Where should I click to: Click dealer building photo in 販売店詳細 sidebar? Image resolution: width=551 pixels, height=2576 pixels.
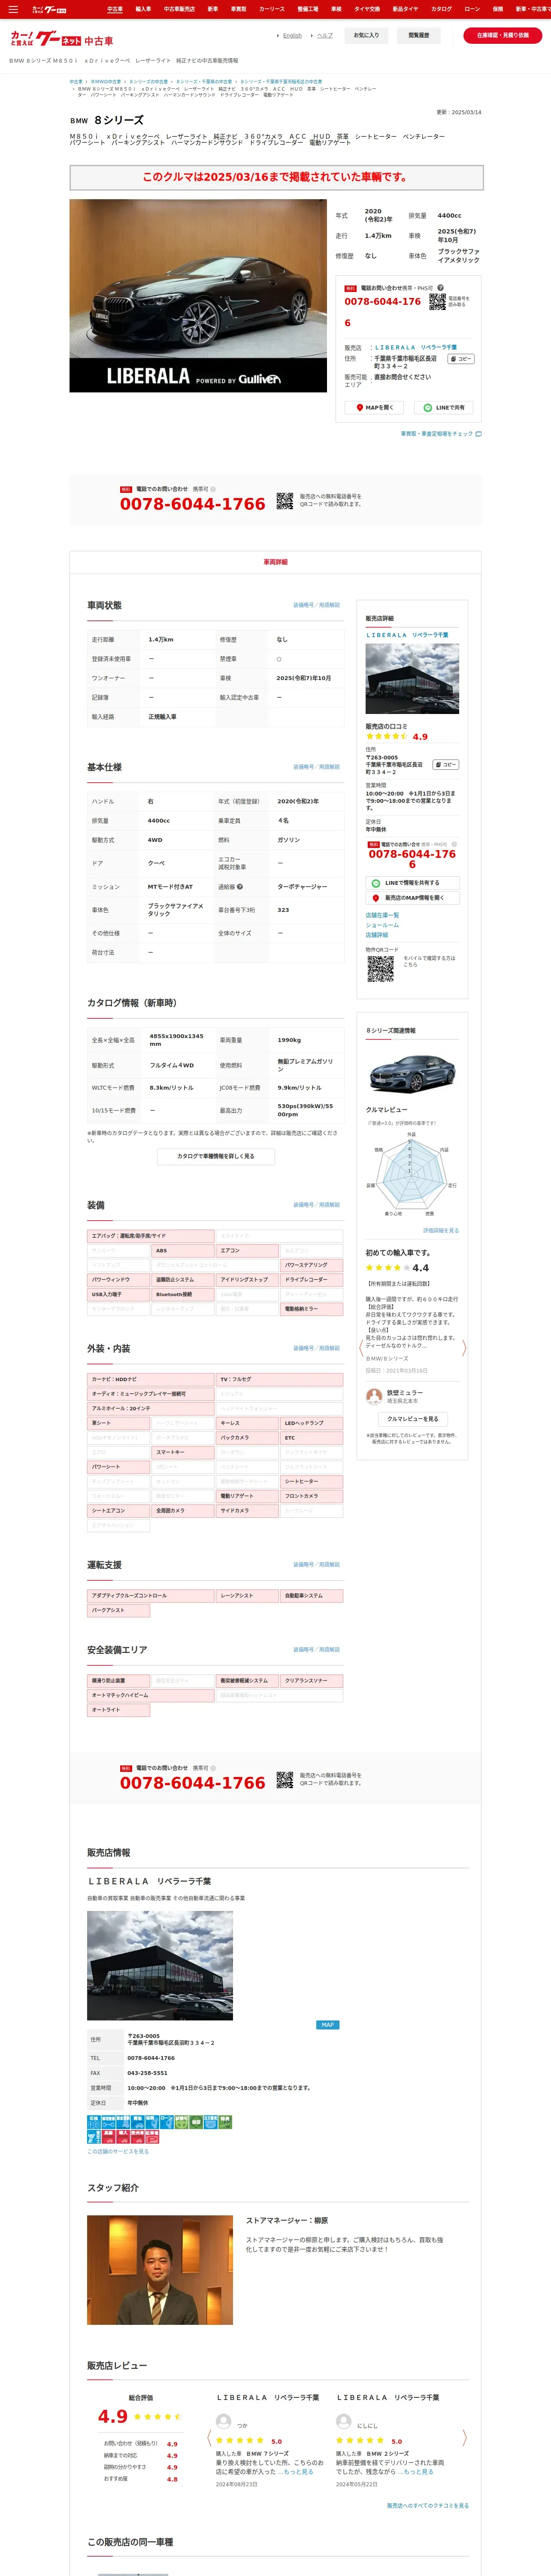coord(412,679)
